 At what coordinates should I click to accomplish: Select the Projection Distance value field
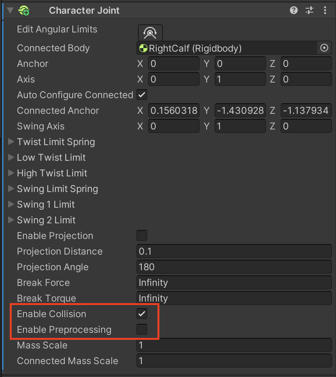tap(234, 251)
